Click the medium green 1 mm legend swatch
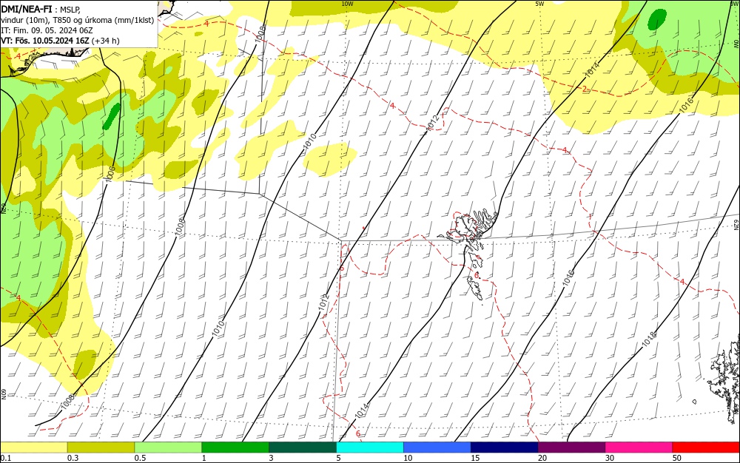 [235, 447]
